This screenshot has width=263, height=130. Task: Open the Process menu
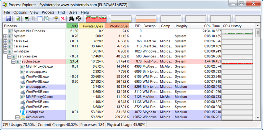pyautogui.click(x=48, y=12)
